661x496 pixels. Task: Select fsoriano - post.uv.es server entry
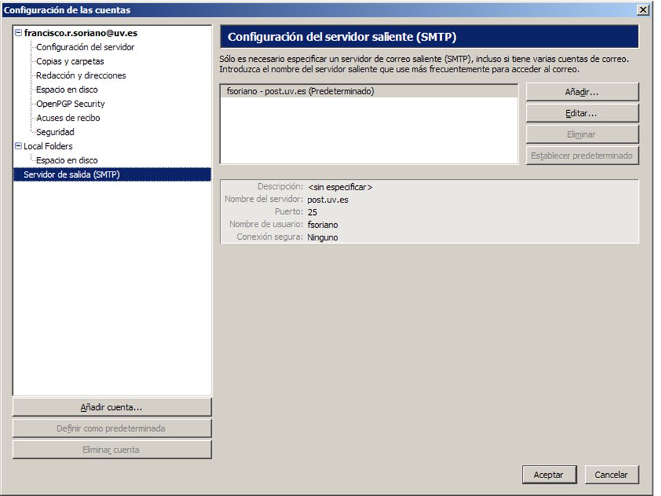coord(369,91)
